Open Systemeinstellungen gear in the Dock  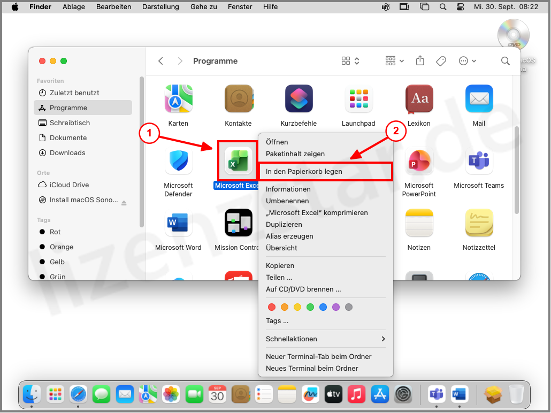pos(403,394)
